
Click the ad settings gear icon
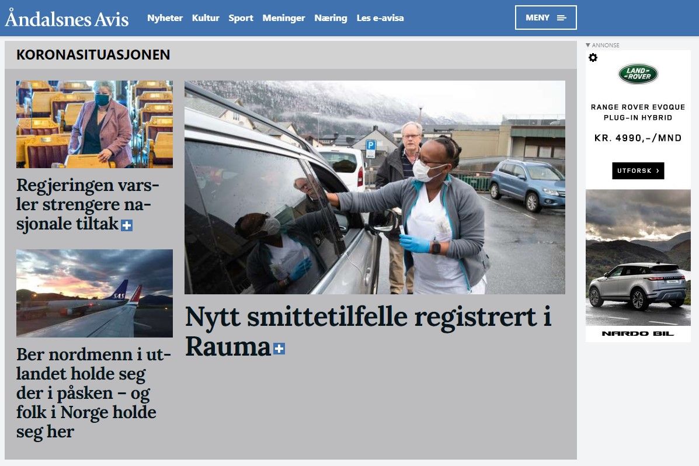coord(593,58)
